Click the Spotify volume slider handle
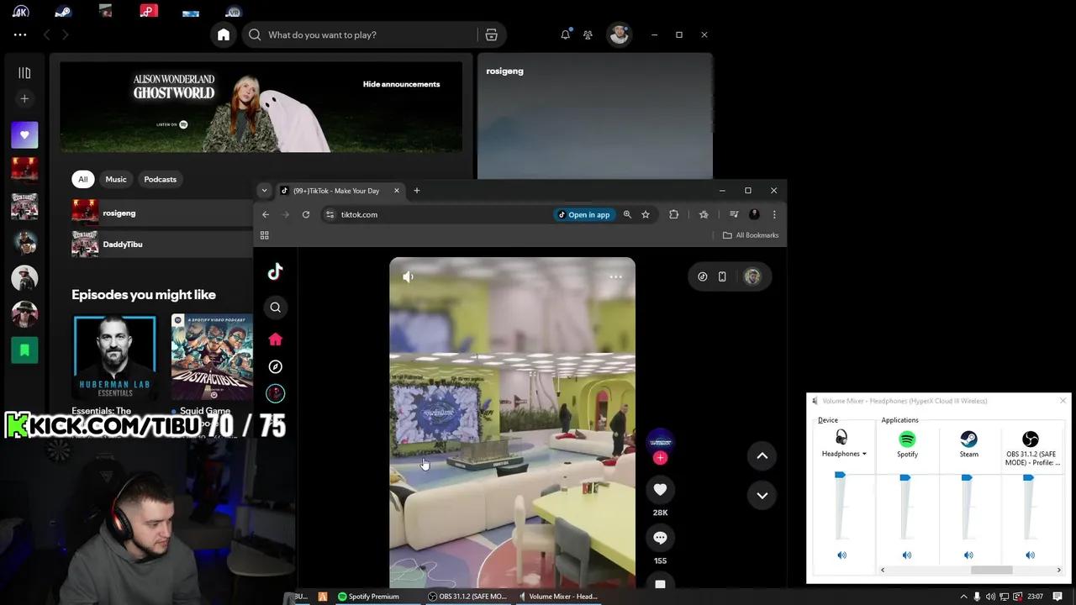The image size is (1076, 605). coord(905,477)
